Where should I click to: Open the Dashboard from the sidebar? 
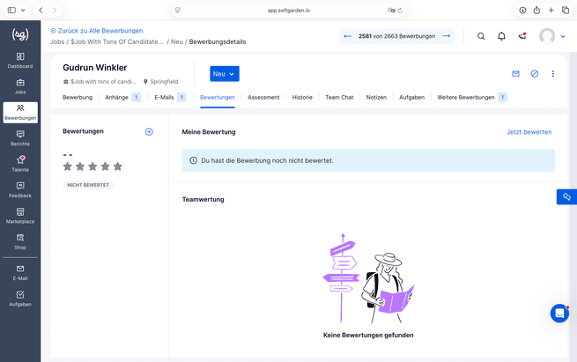[20, 61]
